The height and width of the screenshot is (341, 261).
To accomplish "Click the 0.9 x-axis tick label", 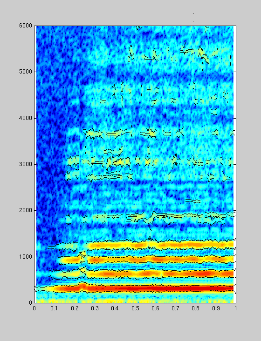I will [x=216, y=308].
